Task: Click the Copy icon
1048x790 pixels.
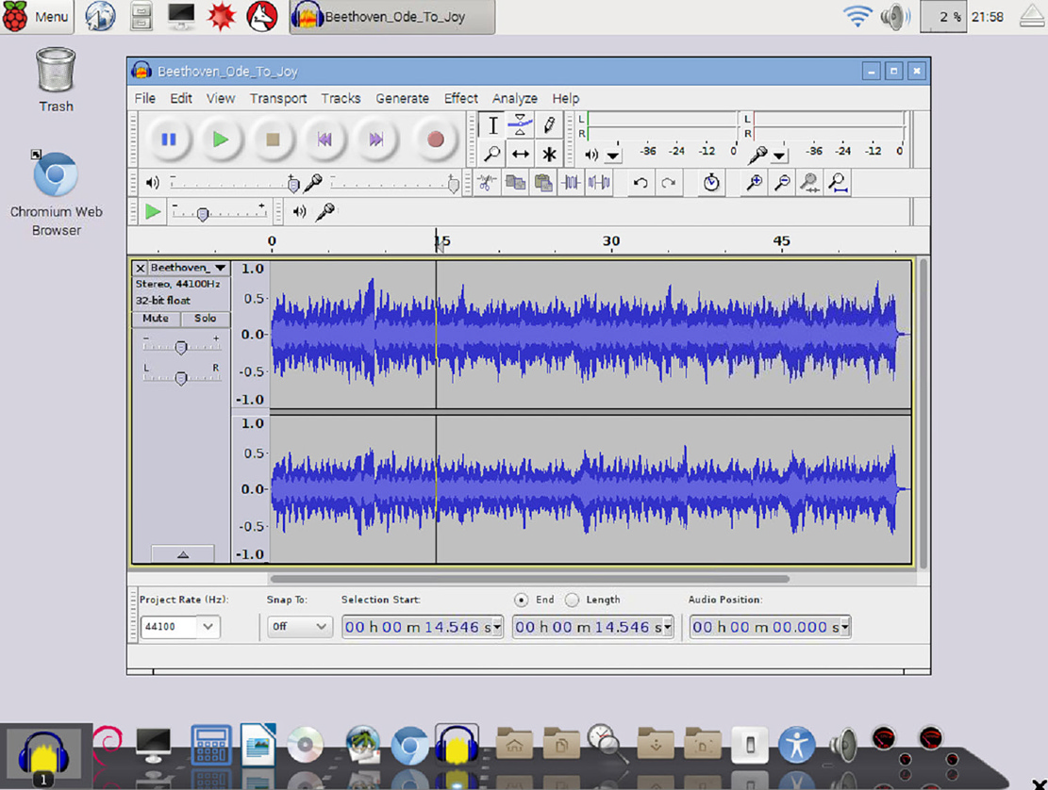Action: coord(515,182)
